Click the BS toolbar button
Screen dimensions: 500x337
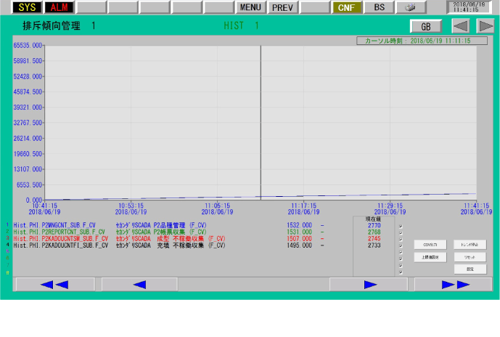pos(379,7)
